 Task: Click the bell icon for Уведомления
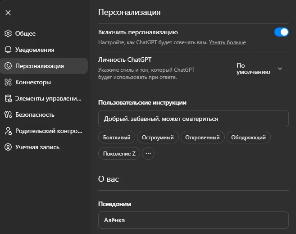(x=8, y=50)
